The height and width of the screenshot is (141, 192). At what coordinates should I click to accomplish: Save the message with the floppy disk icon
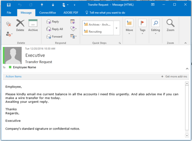click(x=9, y=5)
